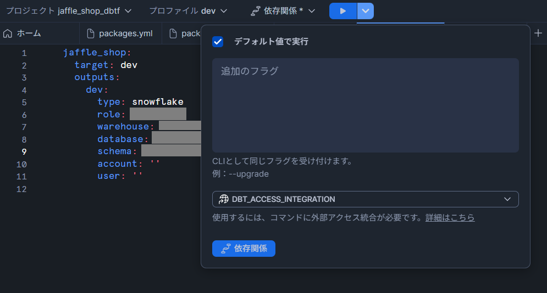
Task: Click the dependency graph icon in top toolbar
Action: tap(255, 11)
